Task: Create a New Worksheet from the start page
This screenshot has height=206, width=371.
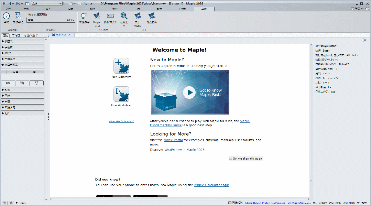Action: [x=121, y=94]
